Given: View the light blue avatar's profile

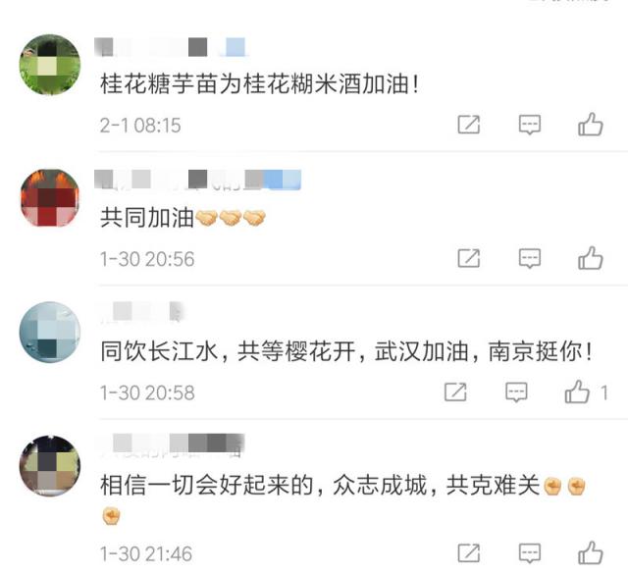Looking at the screenshot, I should (x=50, y=332).
